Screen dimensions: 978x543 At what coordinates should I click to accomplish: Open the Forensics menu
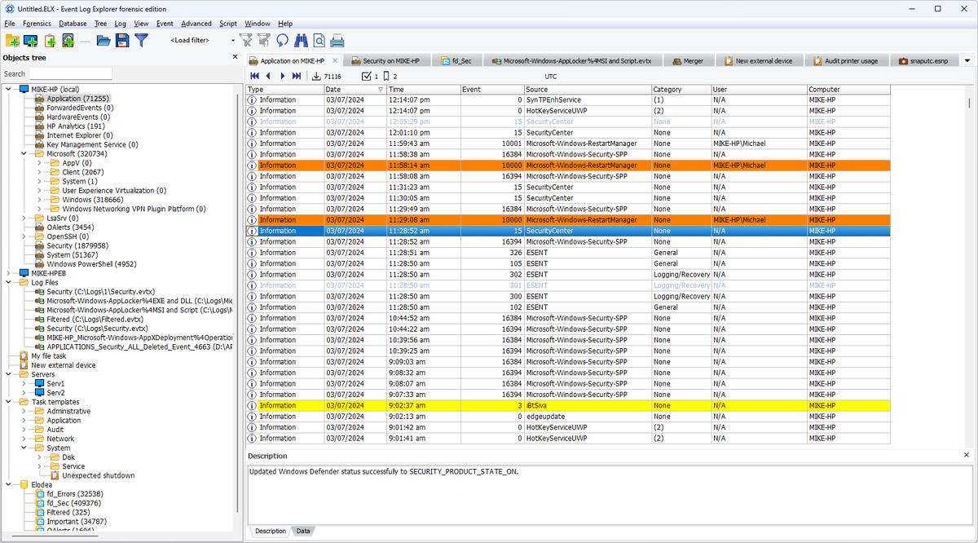37,23
